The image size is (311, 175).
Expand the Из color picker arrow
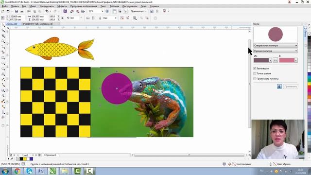(270, 60)
